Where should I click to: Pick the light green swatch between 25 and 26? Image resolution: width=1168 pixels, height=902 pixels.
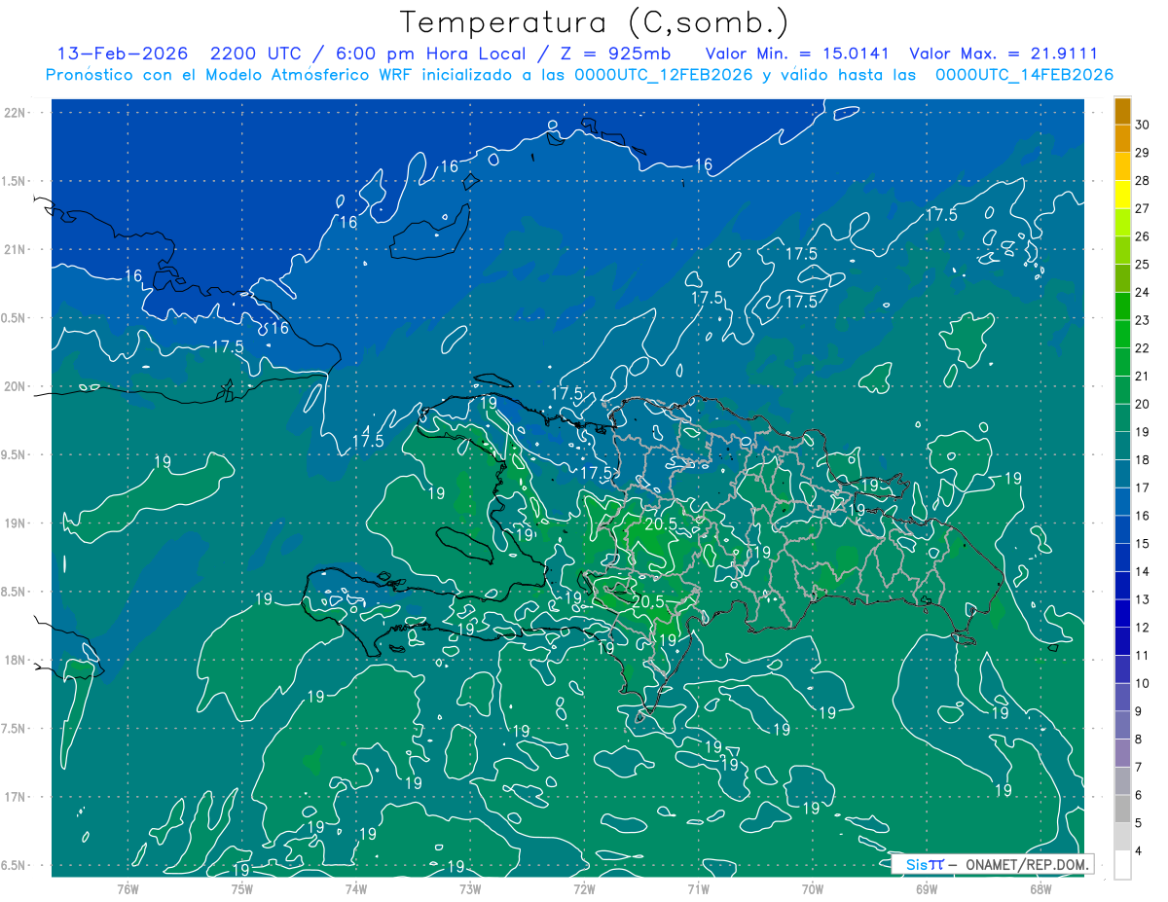1122,250
